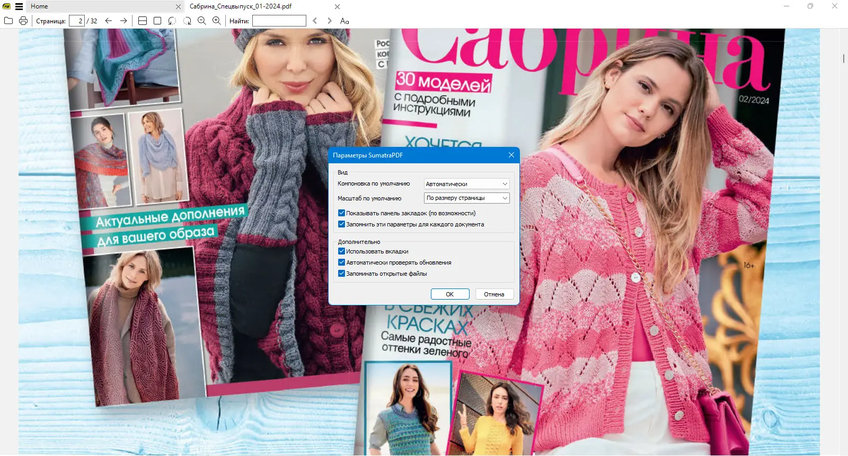
Task: Open the 'Компоновка по умолчанию' dropdown
Action: coord(467,184)
